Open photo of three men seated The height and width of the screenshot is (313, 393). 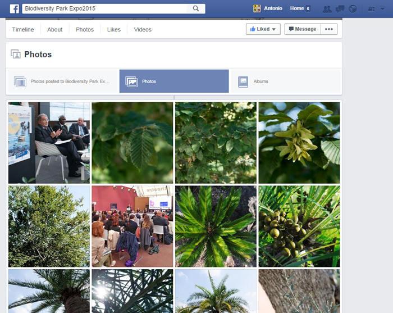pos(49,143)
